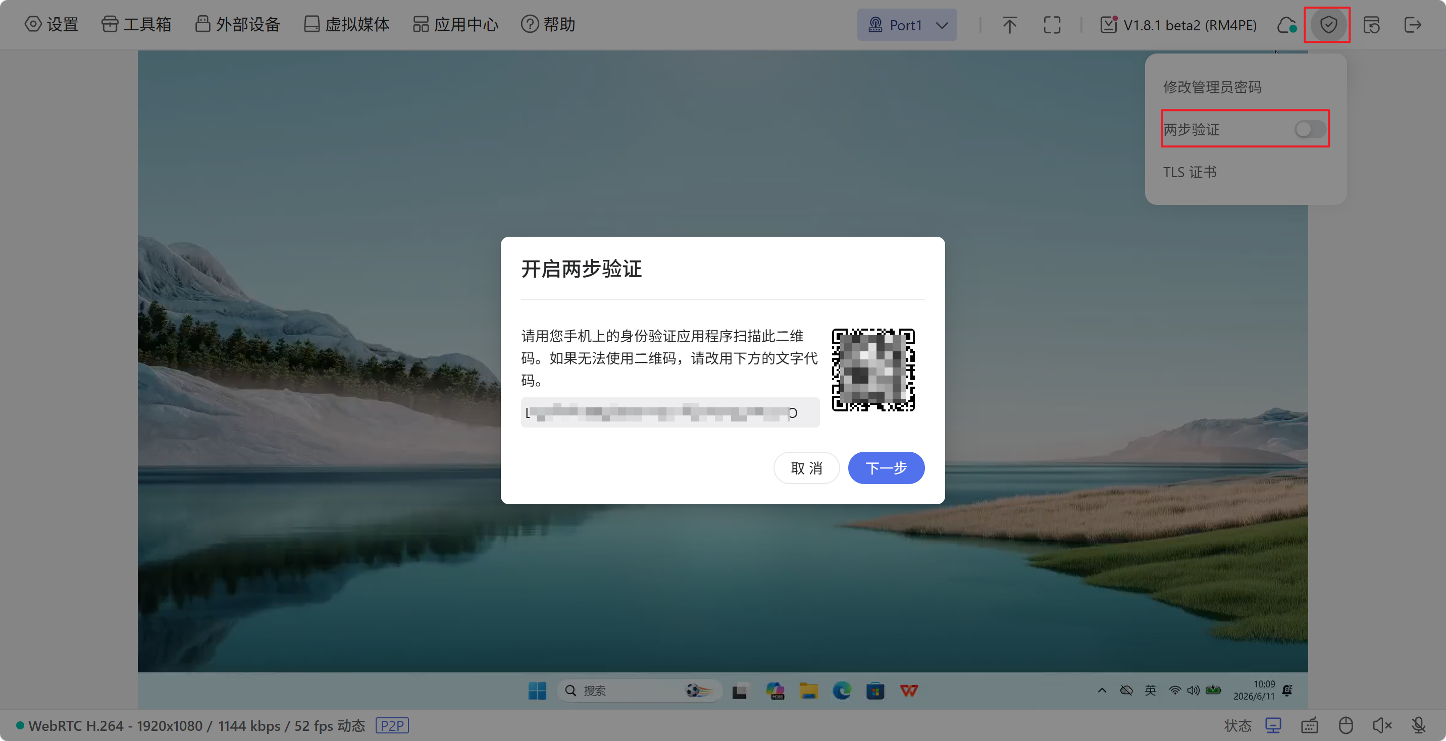Screen dimensions: 1446x741
Task: Click the 下一步 next step button
Action: pyautogui.click(x=887, y=467)
